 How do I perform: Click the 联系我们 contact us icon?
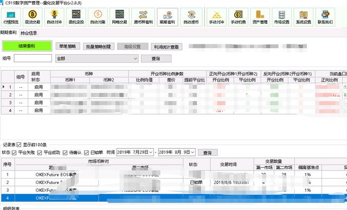[325, 17]
